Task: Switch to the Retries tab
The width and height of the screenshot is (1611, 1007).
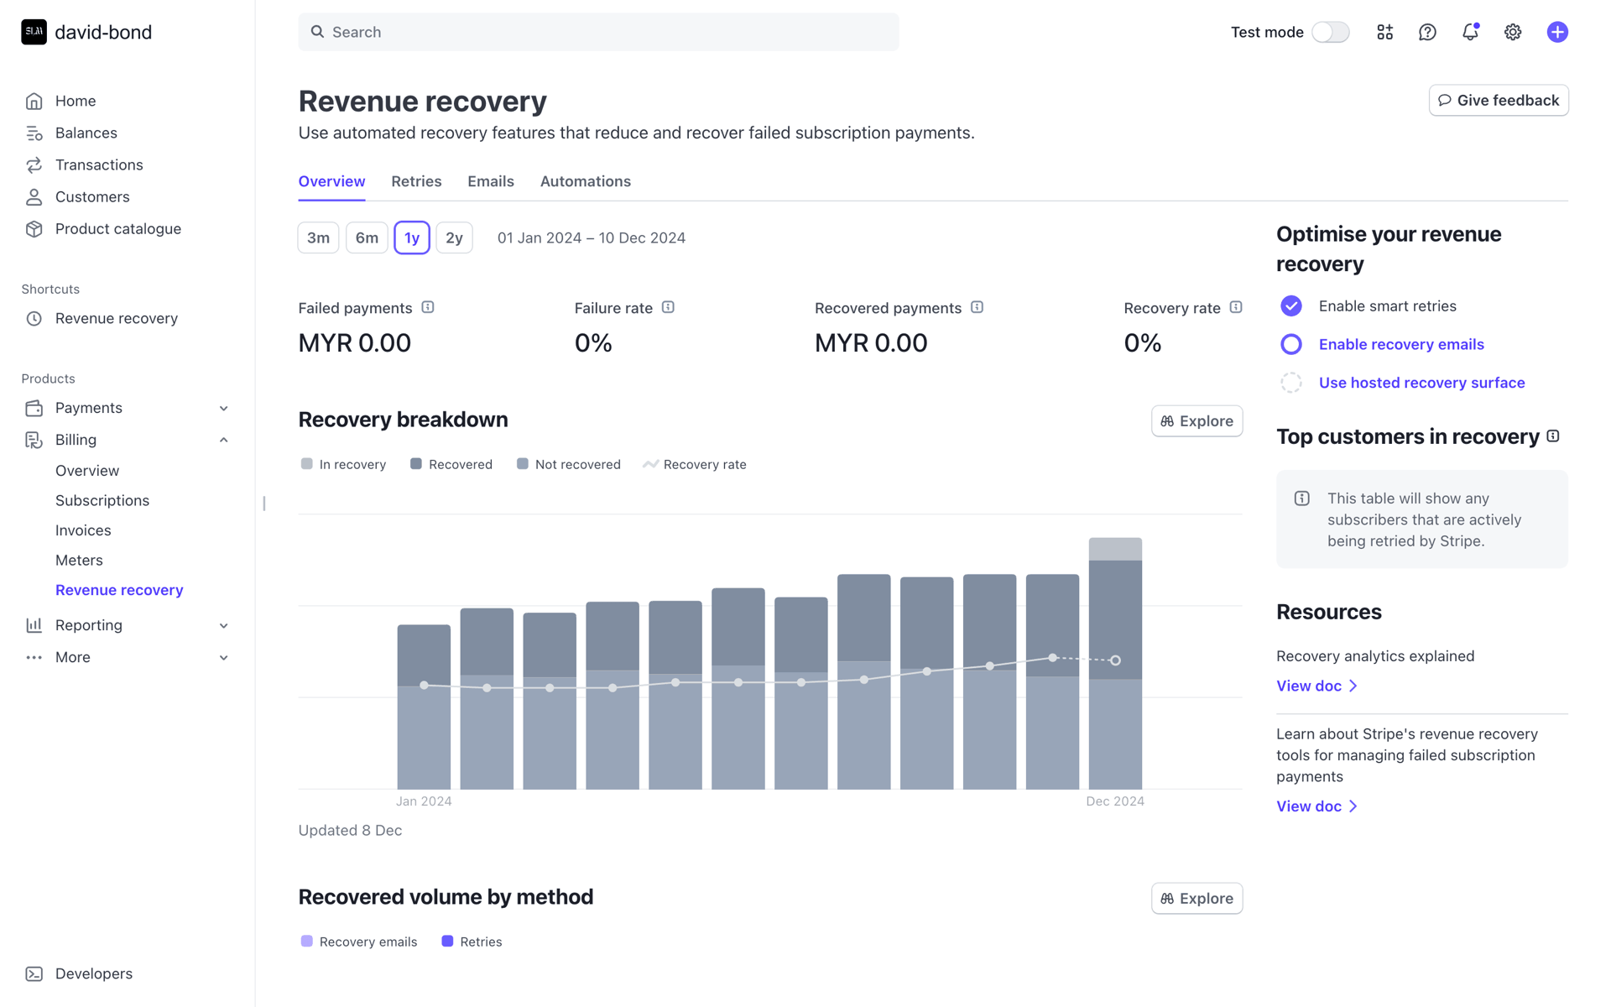Action: coord(416,181)
